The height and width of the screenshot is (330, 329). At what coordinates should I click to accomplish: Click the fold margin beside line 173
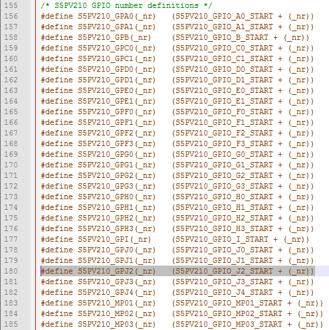tap(33, 197)
